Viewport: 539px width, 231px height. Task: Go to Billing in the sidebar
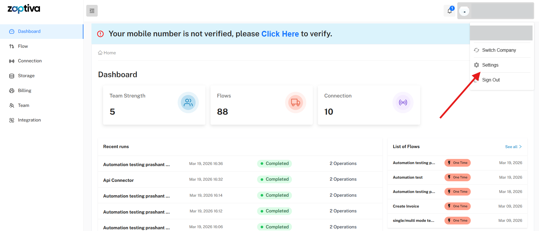pyautogui.click(x=25, y=91)
